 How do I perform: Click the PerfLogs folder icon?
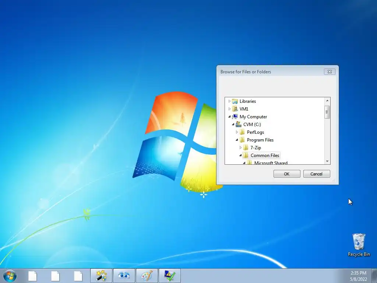coord(242,132)
